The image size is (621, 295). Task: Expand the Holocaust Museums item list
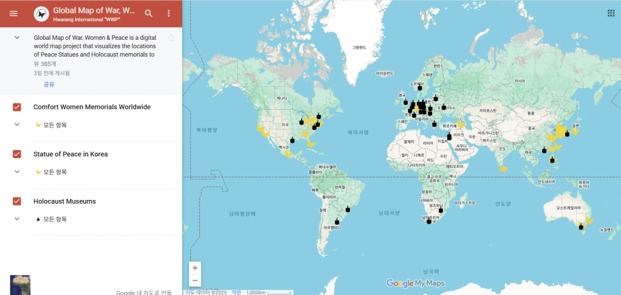17,219
